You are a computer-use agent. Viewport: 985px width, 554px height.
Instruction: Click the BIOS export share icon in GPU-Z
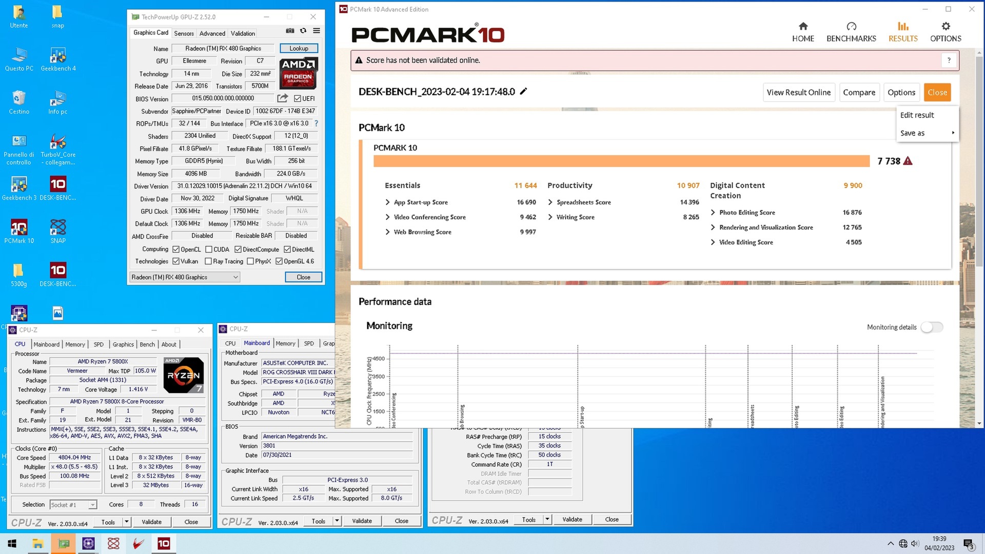tap(283, 98)
